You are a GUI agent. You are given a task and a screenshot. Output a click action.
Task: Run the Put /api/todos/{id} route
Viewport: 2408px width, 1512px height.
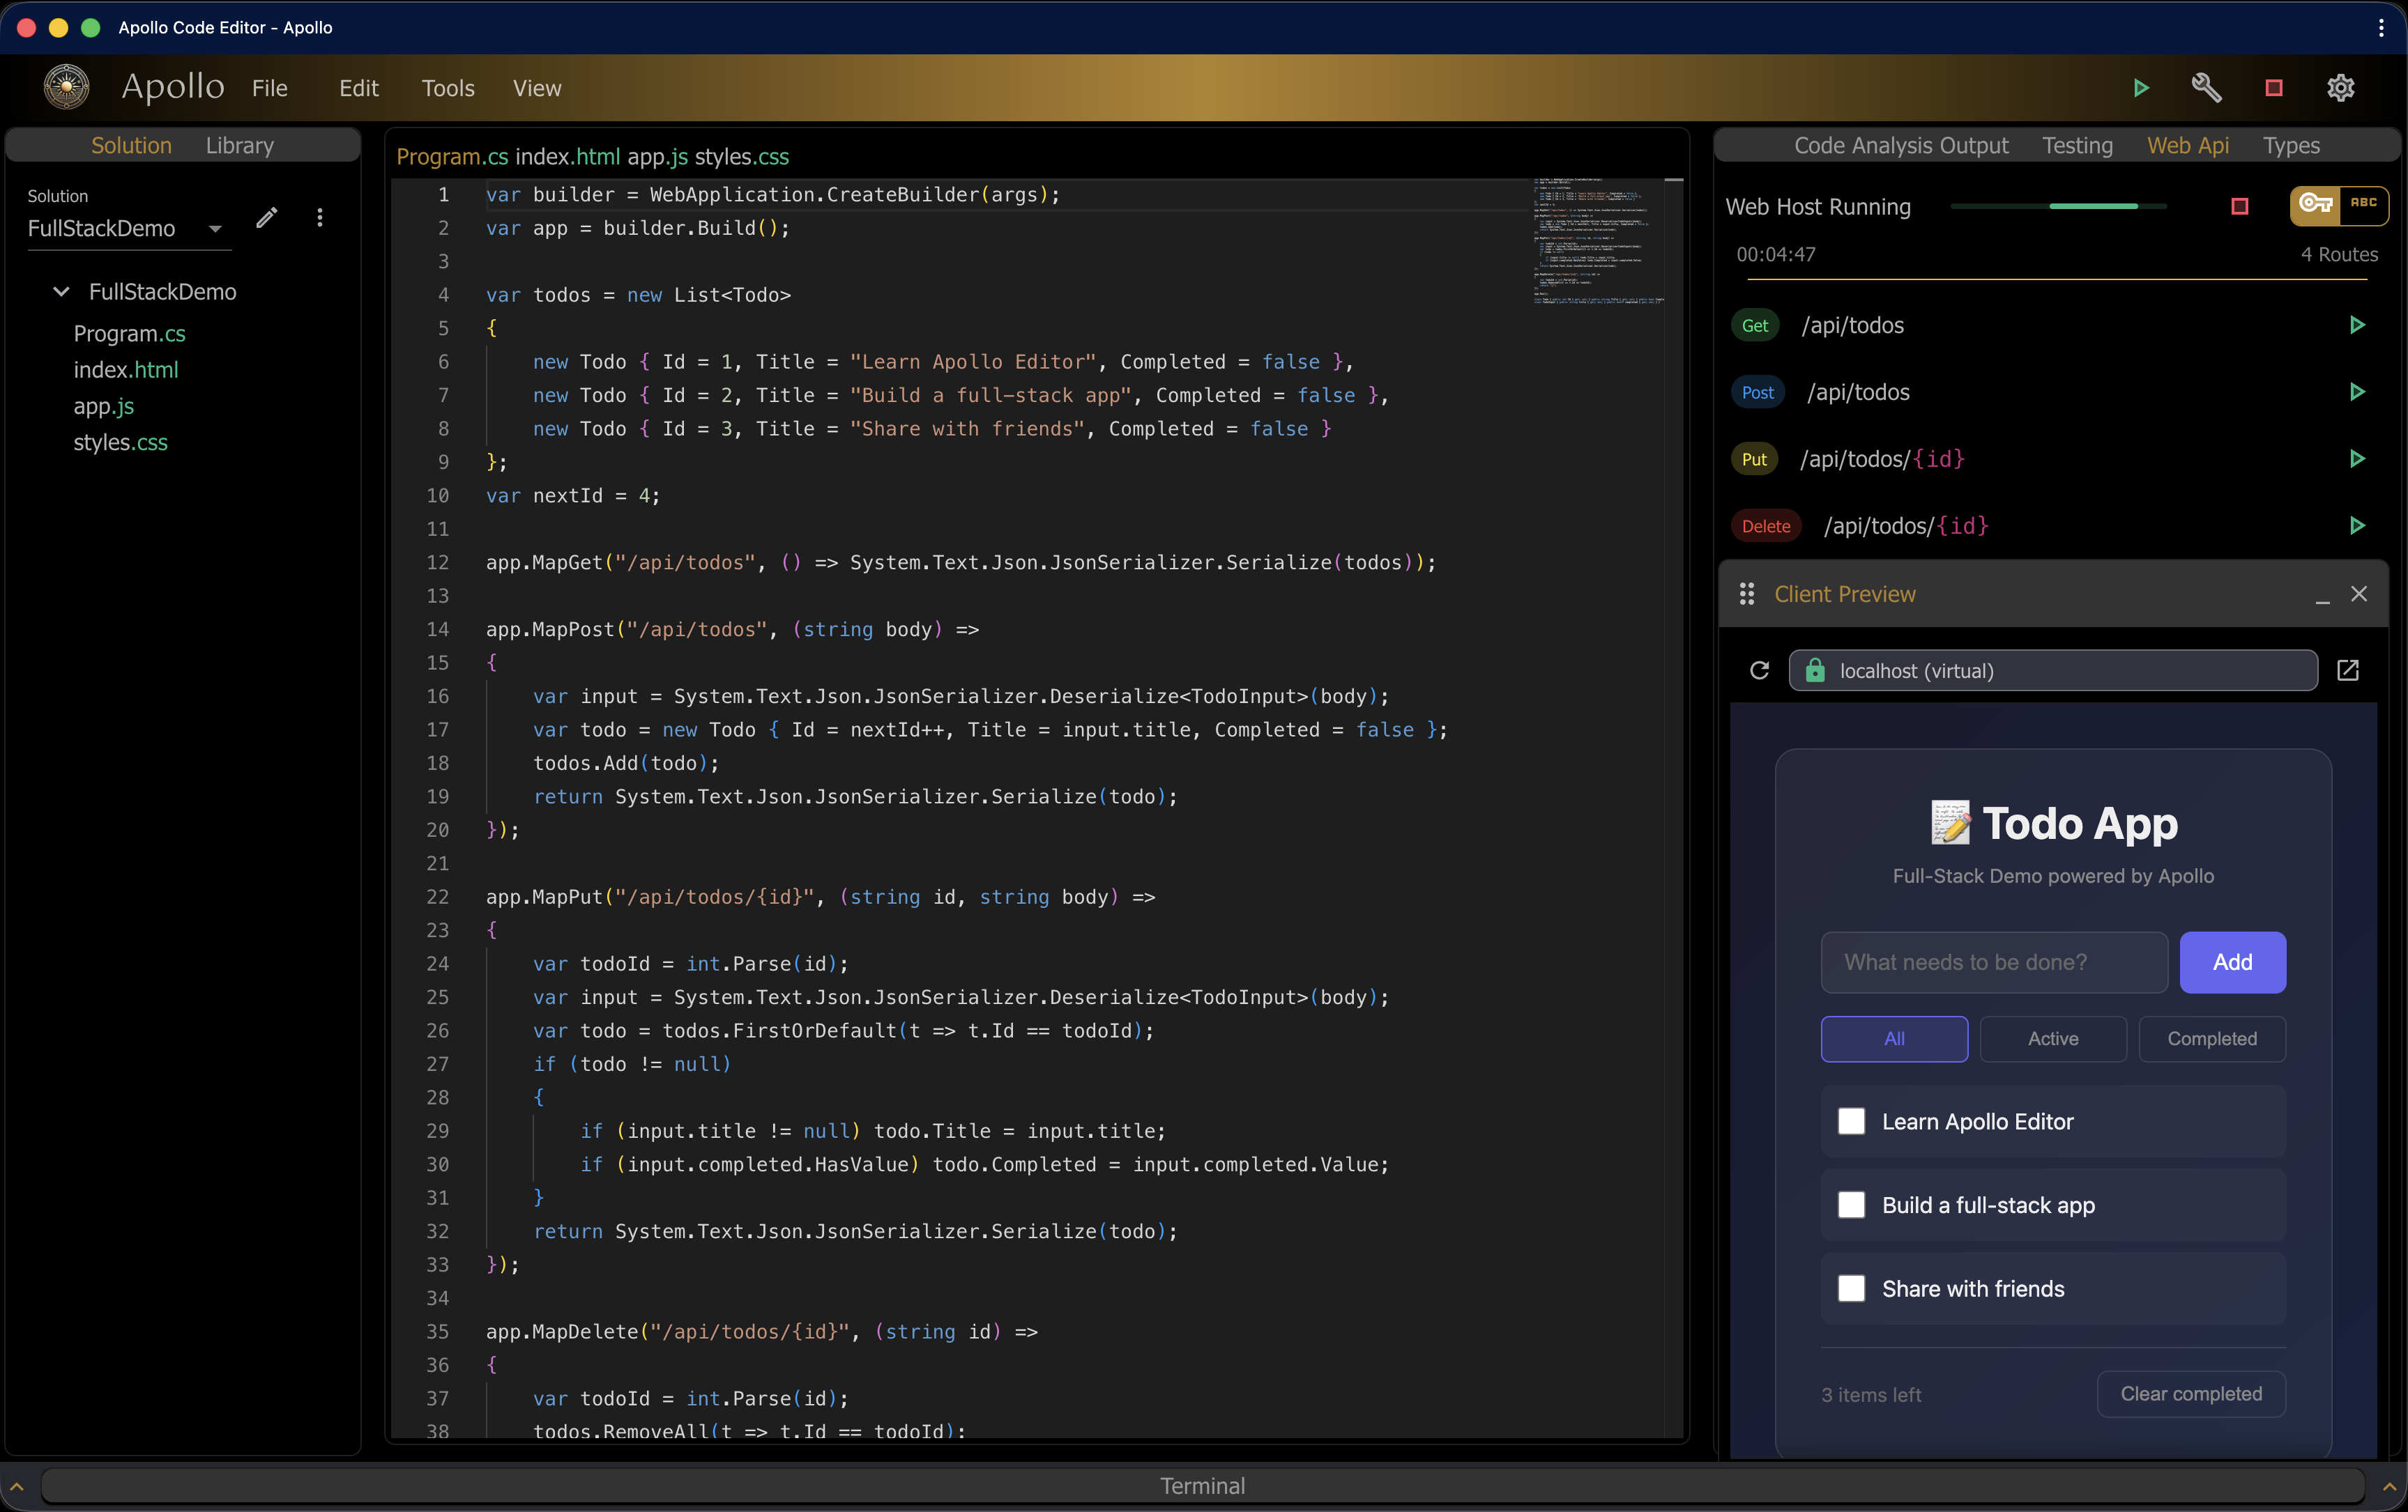(x=2357, y=458)
